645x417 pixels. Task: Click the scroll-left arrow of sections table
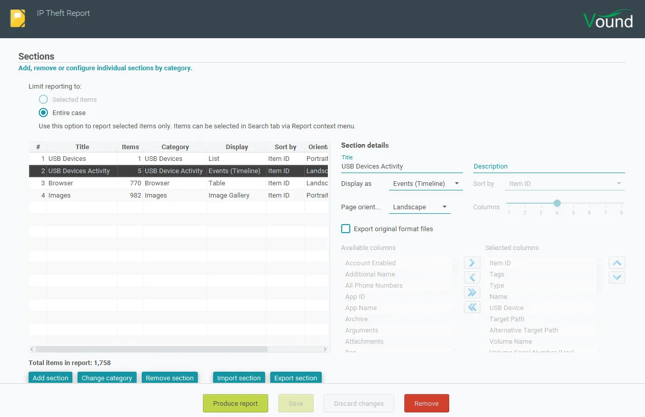32,349
